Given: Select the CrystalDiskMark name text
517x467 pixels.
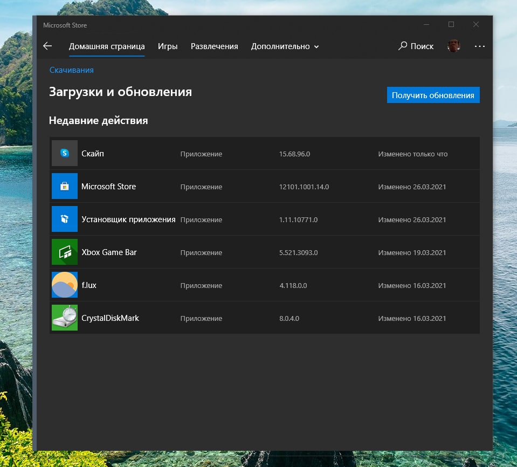Looking at the screenshot, I should tap(110, 318).
